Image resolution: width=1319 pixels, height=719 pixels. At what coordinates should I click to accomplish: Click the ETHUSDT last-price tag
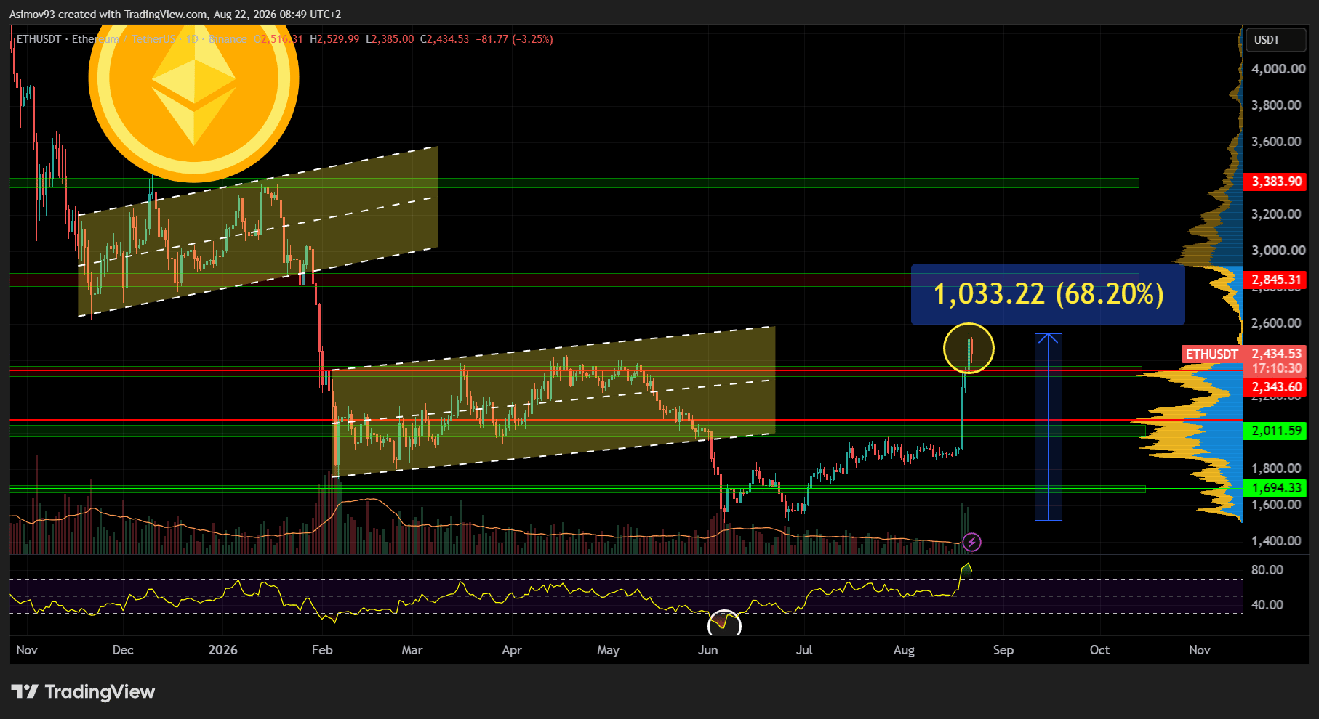point(1212,354)
